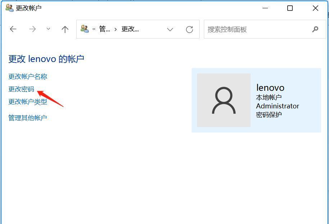Go up one level with up arrow

click(65, 29)
